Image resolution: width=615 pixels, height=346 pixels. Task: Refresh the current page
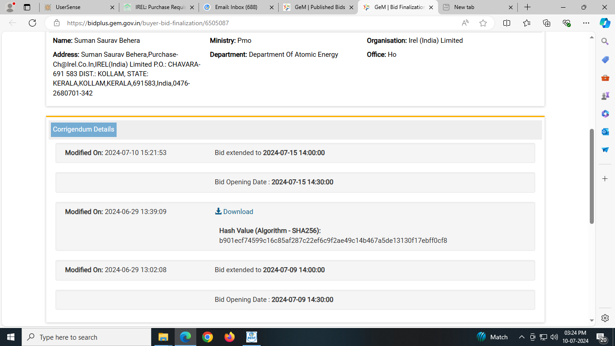point(32,23)
